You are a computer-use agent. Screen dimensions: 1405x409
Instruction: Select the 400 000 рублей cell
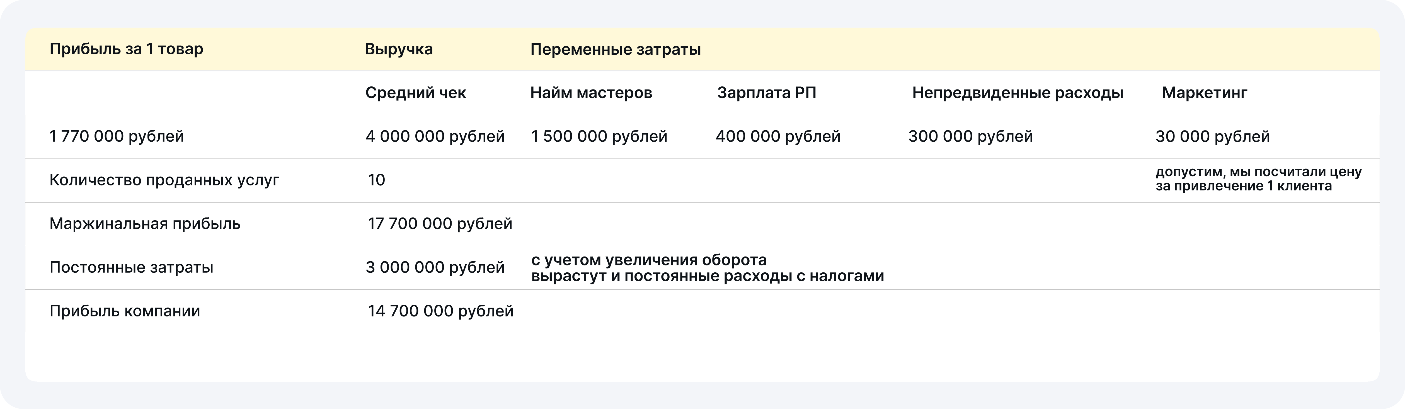778,136
